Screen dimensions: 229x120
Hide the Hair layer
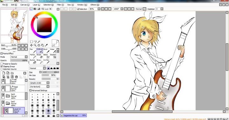tap(3, 80)
